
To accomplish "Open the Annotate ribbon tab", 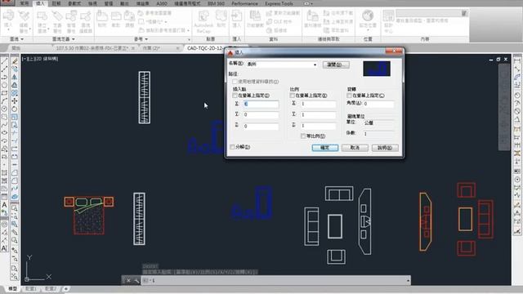I will coord(56,3).
